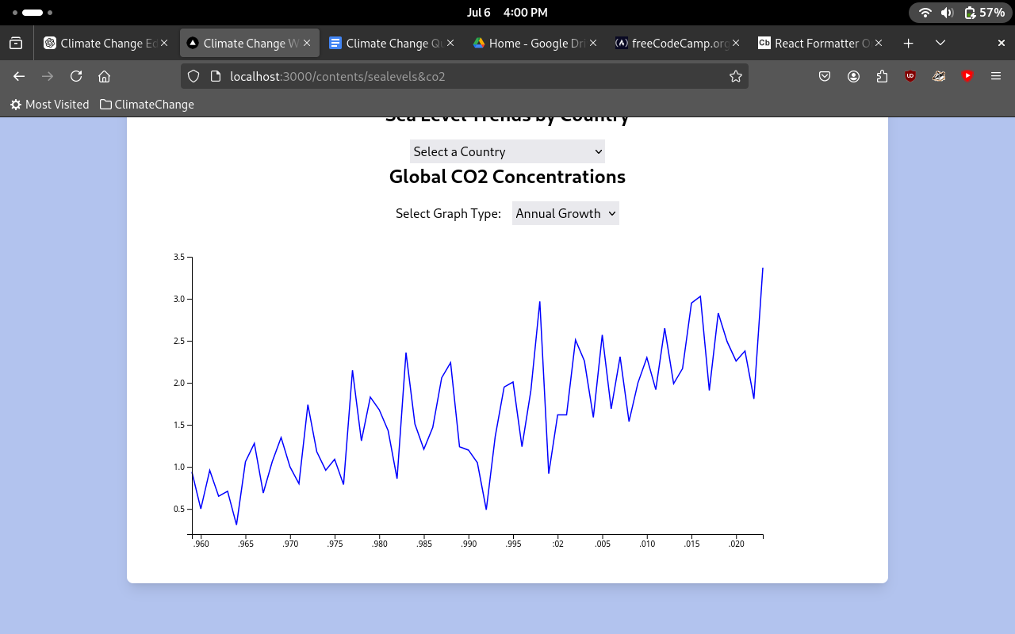
Task: Open the Firefox hamburger application menu
Action: pos(996,76)
